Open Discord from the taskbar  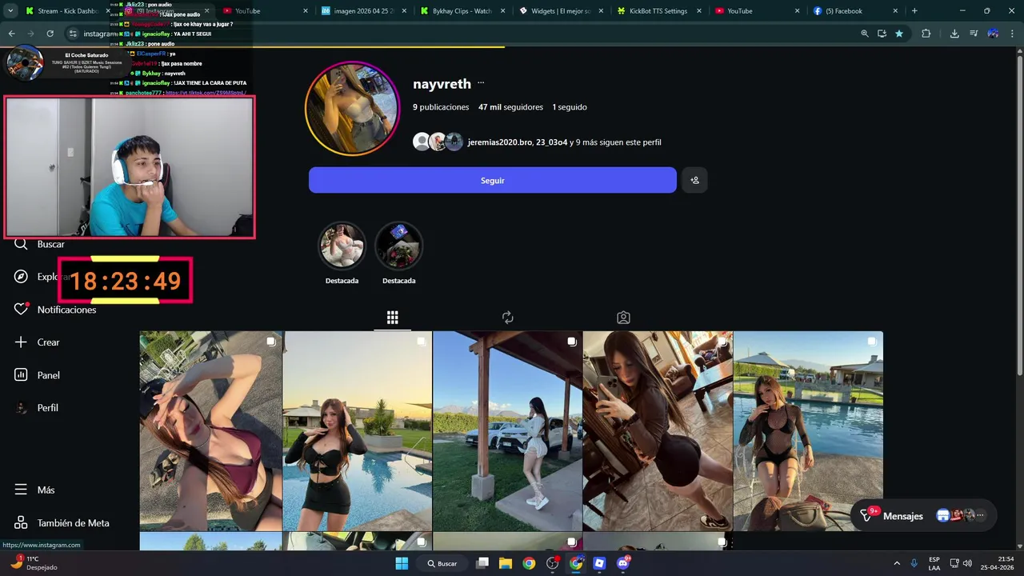[623, 563]
